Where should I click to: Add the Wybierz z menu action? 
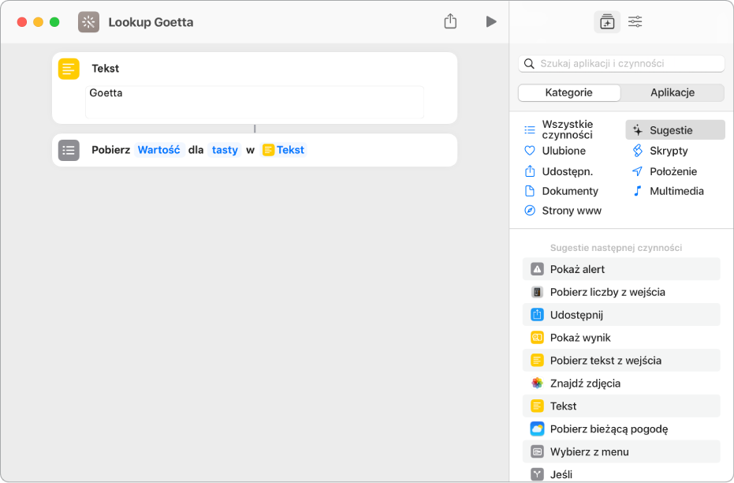click(589, 452)
